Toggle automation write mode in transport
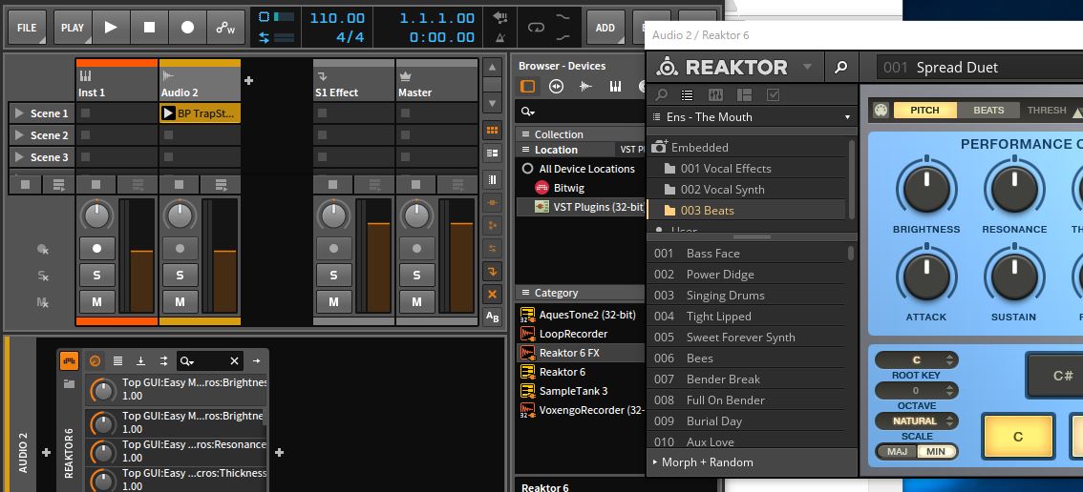Image resolution: width=1083 pixels, height=492 pixels. [x=225, y=28]
